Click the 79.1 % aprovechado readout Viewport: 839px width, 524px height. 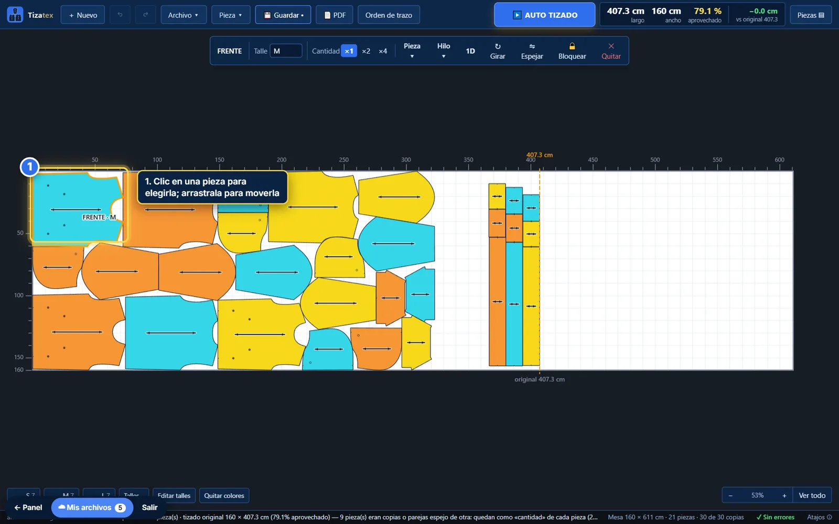705,15
